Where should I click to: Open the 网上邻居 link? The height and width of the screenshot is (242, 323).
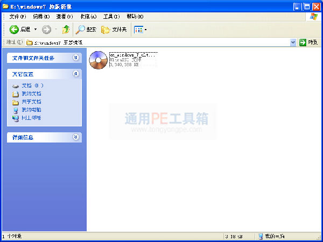pyautogui.click(x=31, y=118)
